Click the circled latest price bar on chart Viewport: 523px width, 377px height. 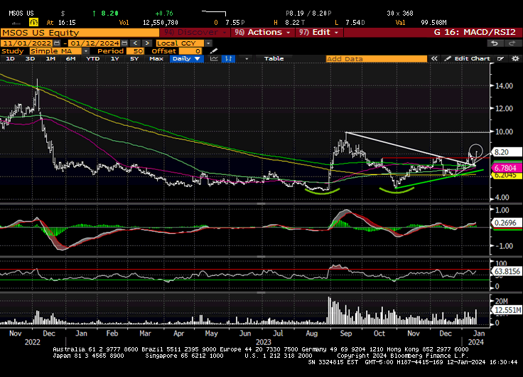(x=476, y=153)
